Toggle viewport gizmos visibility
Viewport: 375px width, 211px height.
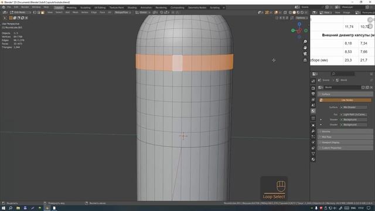tap(267, 12)
